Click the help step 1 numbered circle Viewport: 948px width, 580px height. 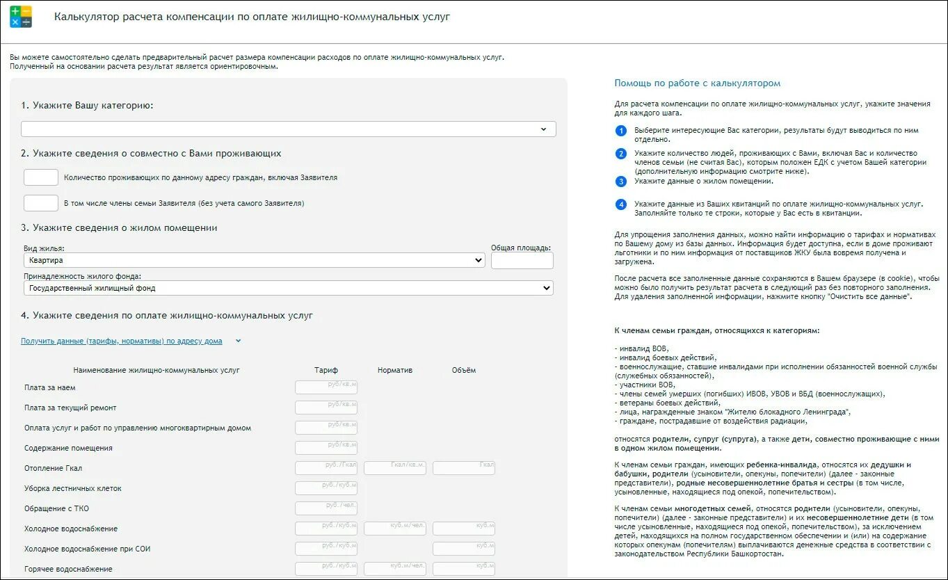[621, 131]
